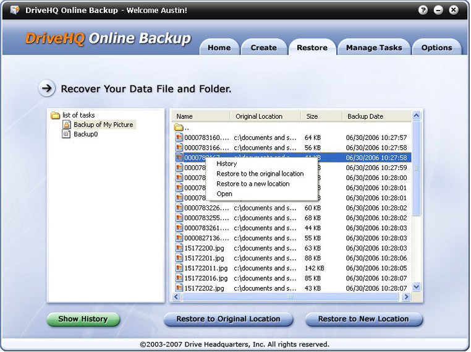Click the Backup0 task icon
Screen dimensions: 471x352
click(x=66, y=134)
